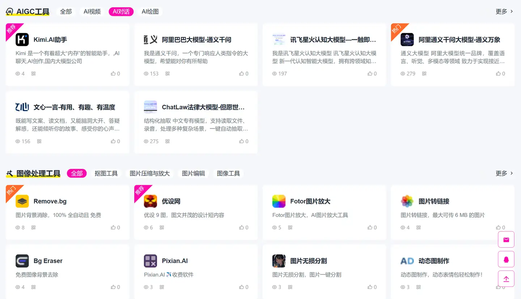Expand 更多 for the AIGC工具 section
The image size is (521, 299).
tap(504, 12)
